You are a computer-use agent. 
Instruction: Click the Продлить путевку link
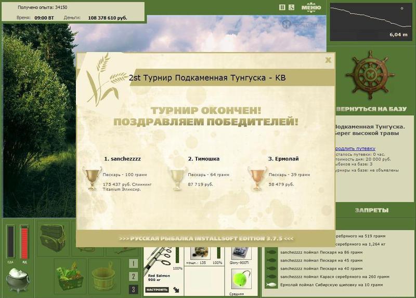click(x=355, y=148)
